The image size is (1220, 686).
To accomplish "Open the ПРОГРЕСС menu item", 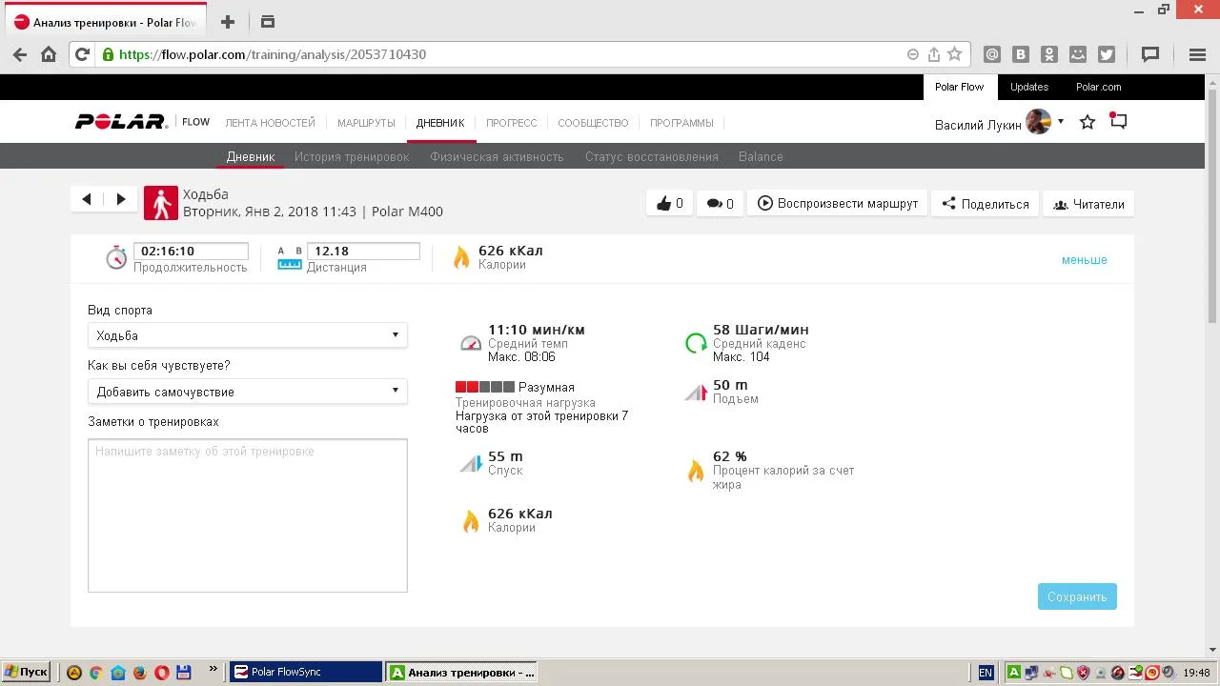I will pyautogui.click(x=511, y=123).
